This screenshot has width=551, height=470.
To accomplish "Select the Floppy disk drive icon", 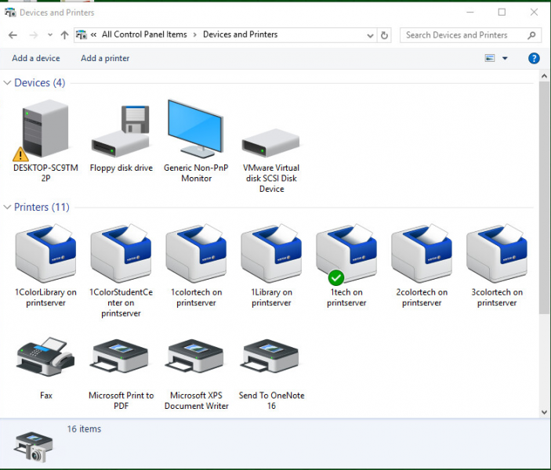I will (x=121, y=131).
